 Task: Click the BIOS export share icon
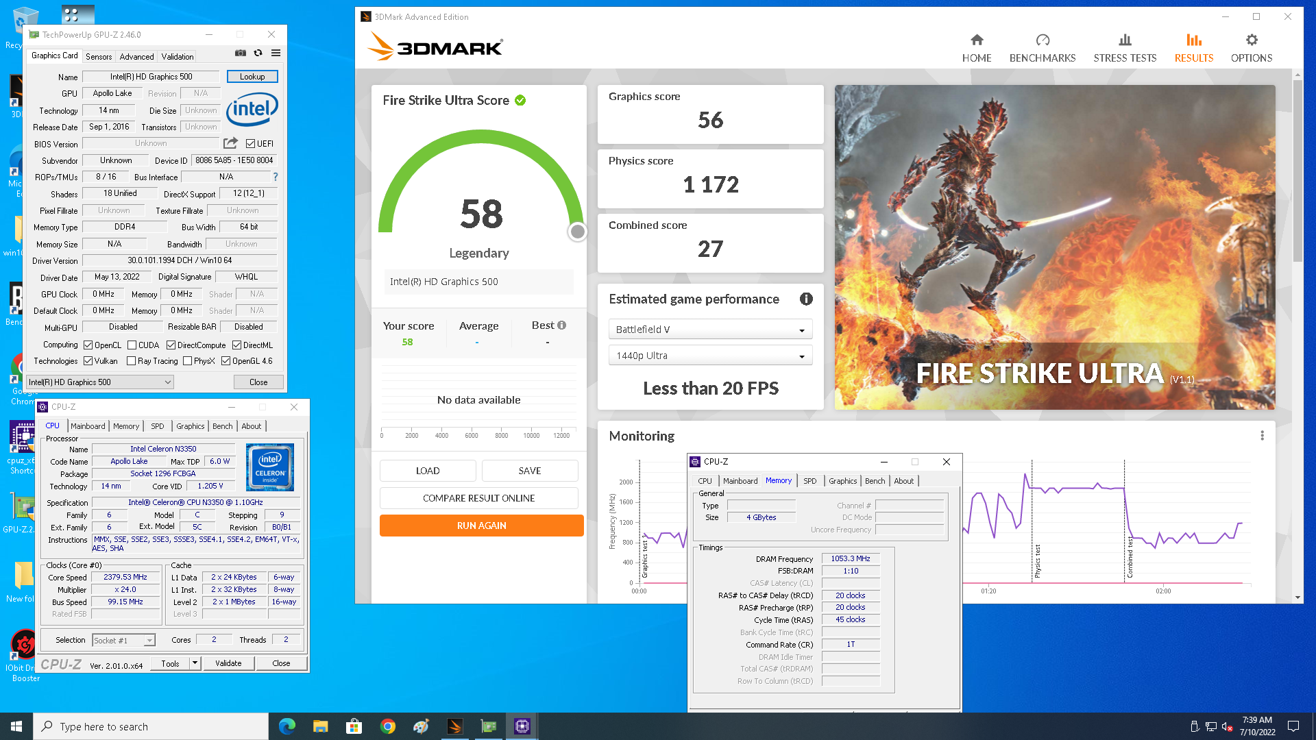tap(230, 143)
